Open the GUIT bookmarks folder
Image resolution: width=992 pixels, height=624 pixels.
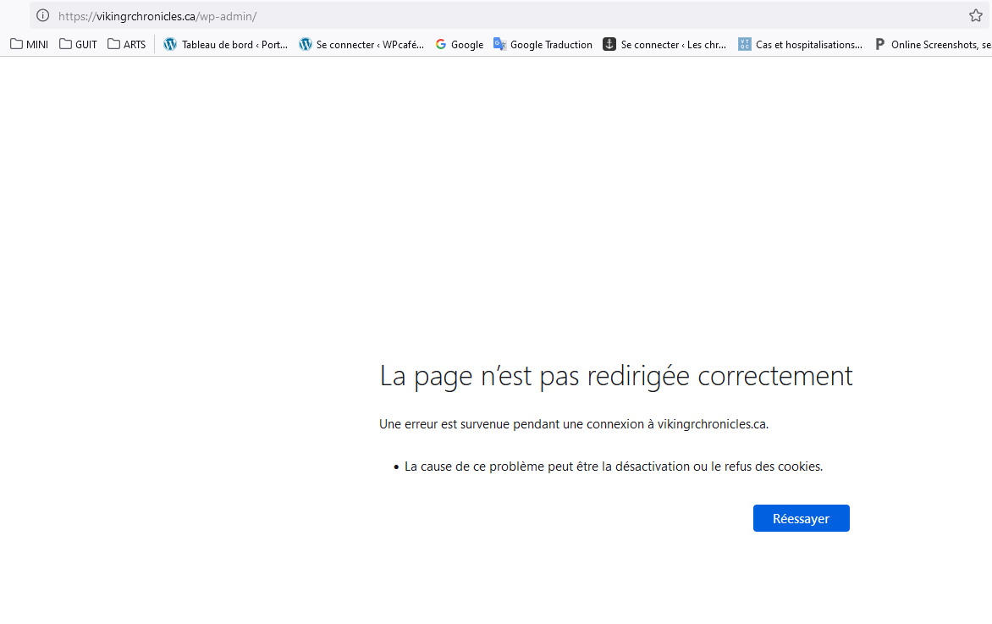78,44
